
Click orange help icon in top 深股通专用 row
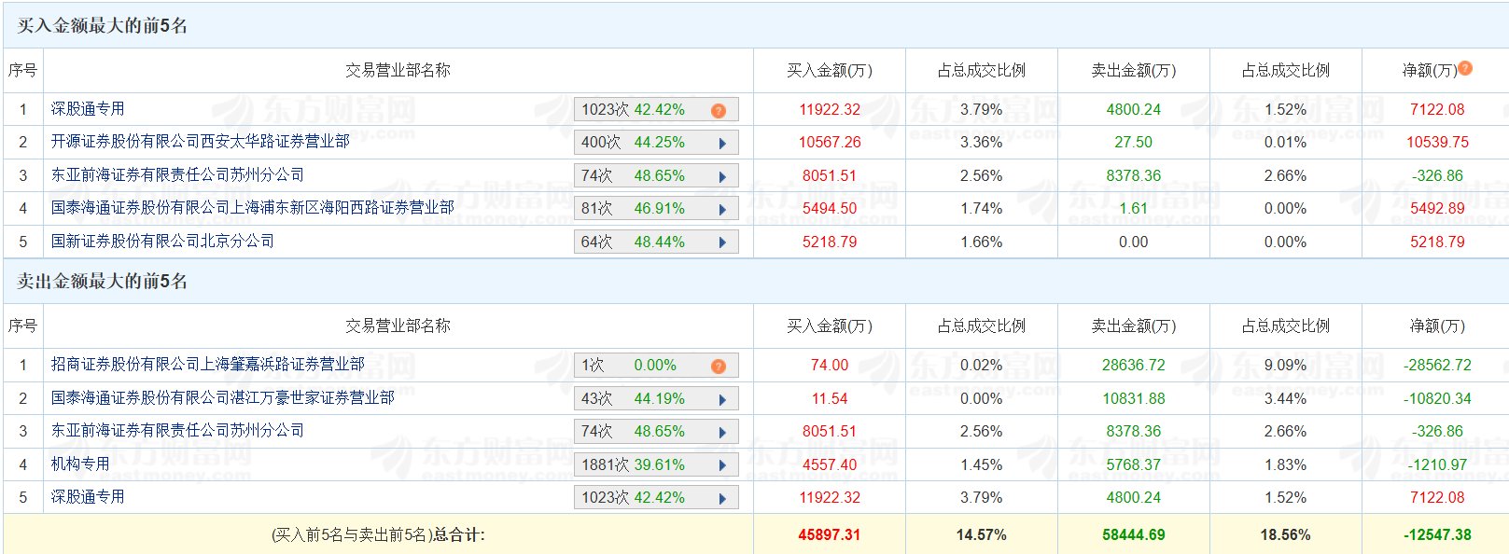[718, 110]
